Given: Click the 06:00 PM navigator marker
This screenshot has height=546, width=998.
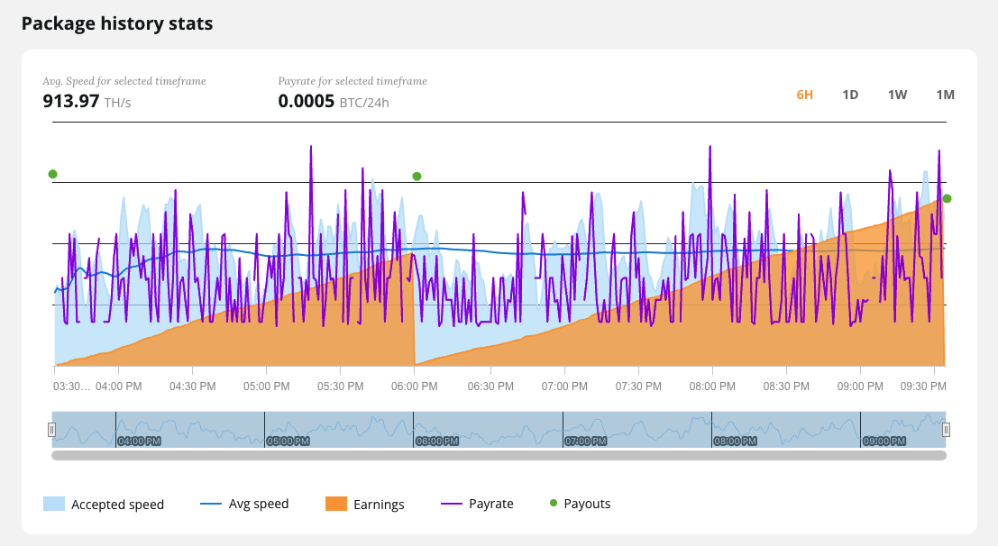Looking at the screenshot, I should (x=437, y=441).
